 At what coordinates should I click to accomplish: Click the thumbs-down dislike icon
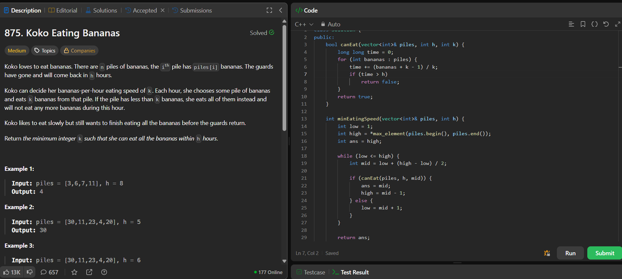tap(30, 272)
